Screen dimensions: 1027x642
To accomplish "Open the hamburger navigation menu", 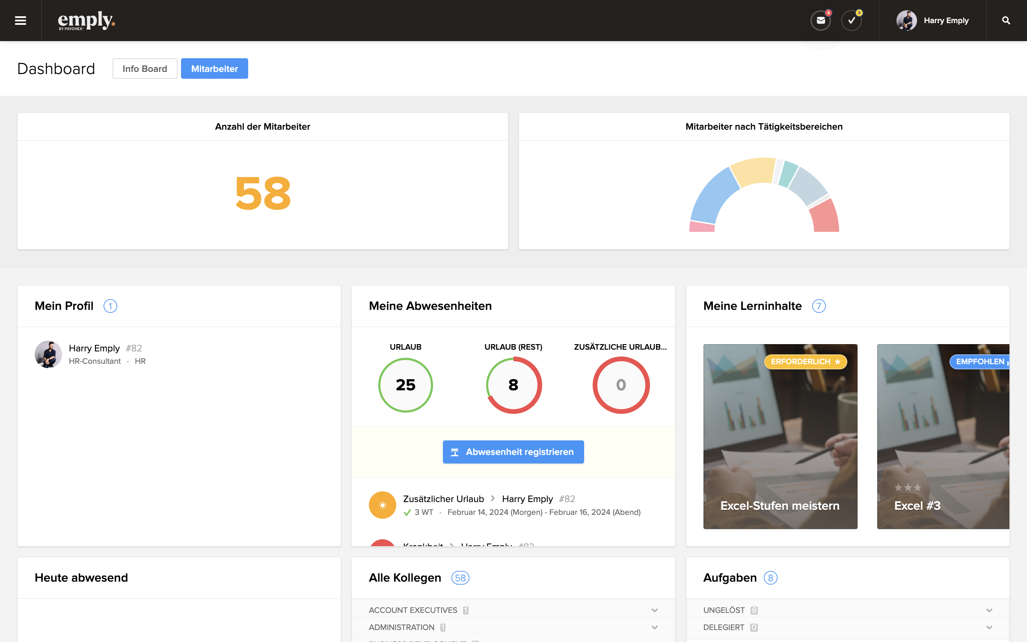I will pyautogui.click(x=21, y=21).
